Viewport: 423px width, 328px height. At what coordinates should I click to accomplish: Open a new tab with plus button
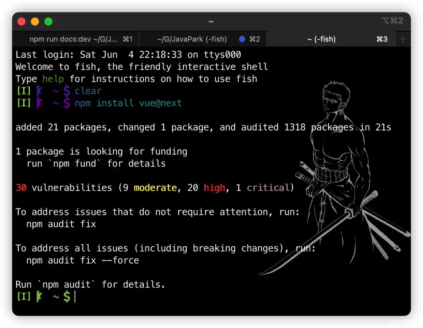point(403,39)
